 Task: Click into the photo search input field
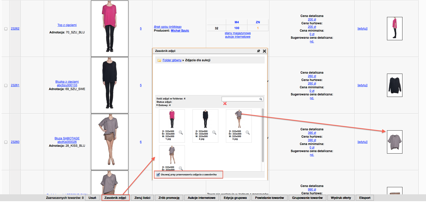(240, 99)
